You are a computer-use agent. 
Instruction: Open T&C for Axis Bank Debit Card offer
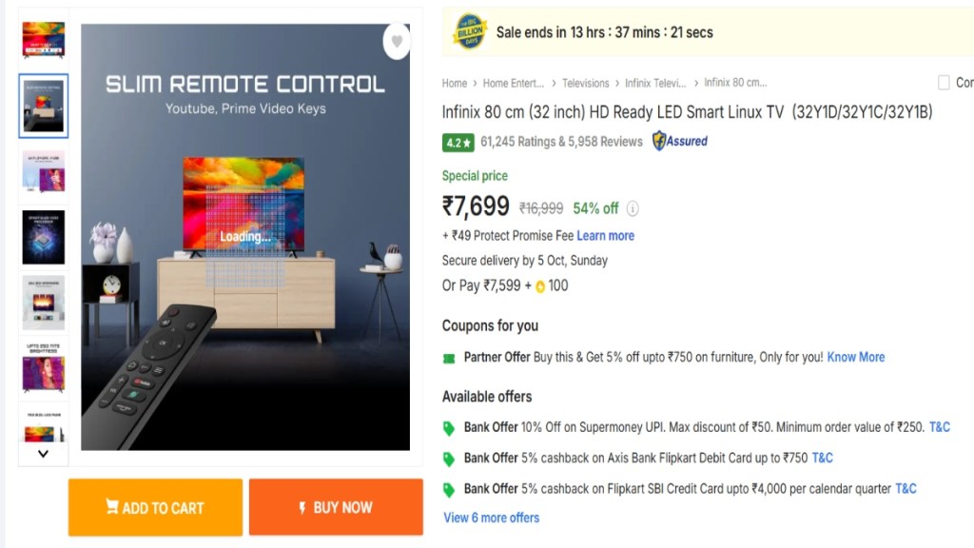[x=822, y=458]
